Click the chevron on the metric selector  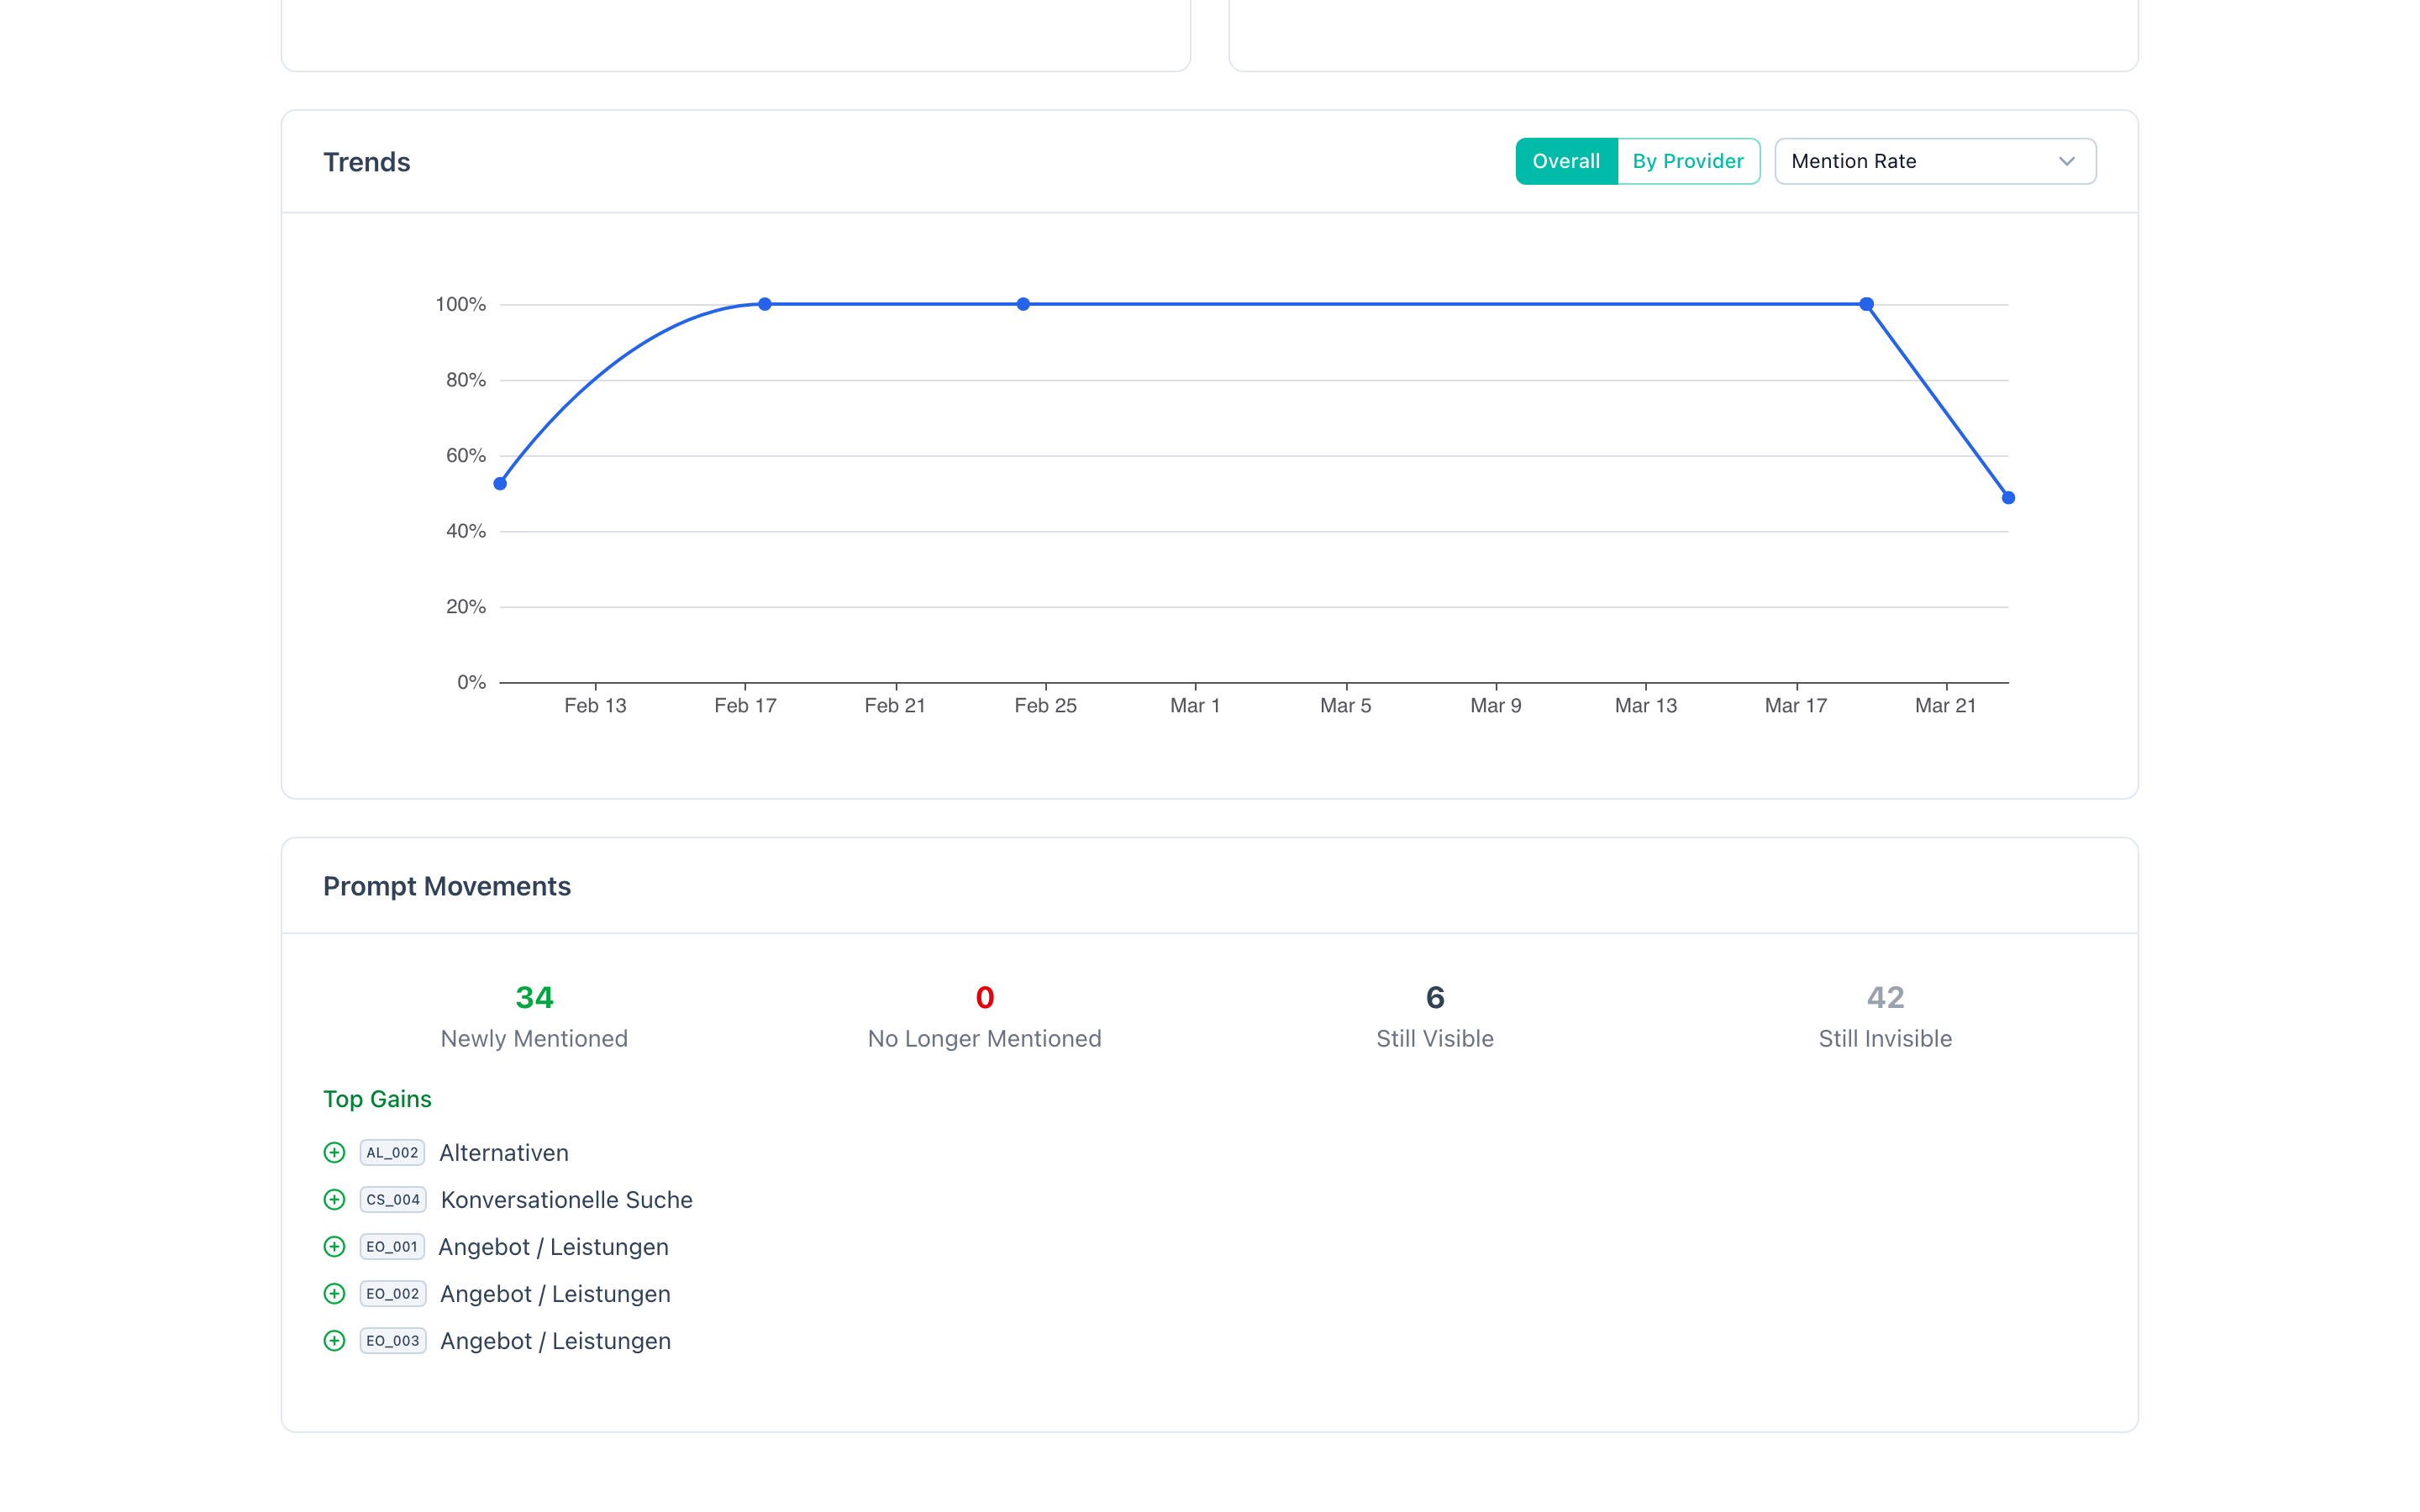[2067, 161]
